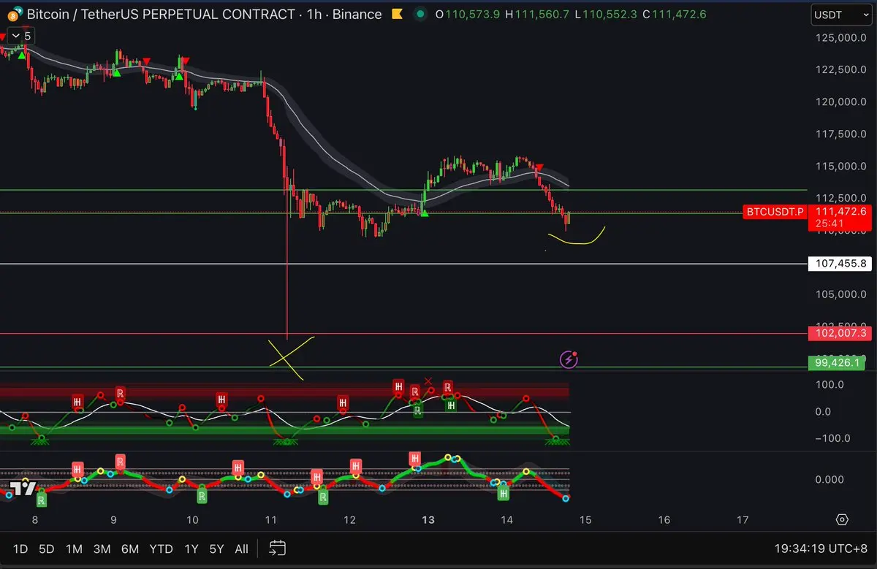This screenshot has height=569, width=877.
Task: Click the yellow flag icon beside Binance
Action: click(x=396, y=14)
